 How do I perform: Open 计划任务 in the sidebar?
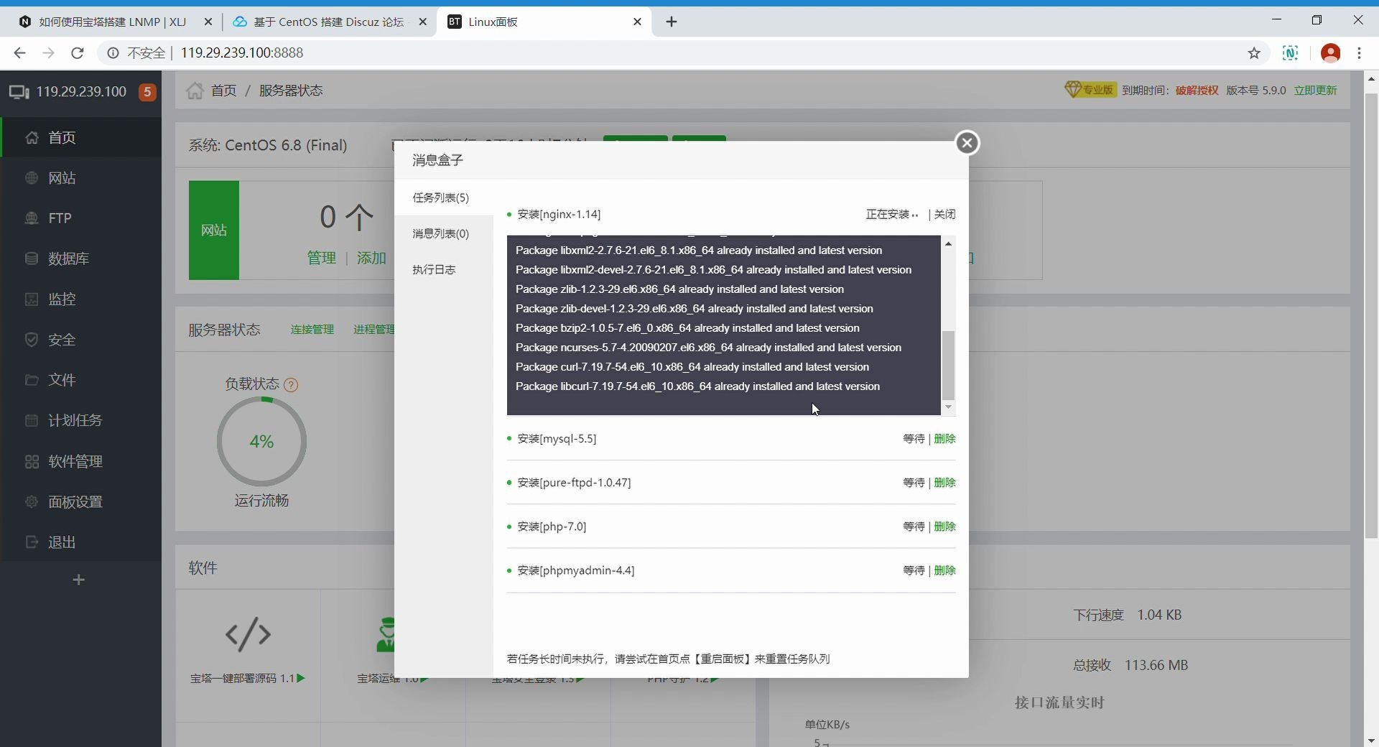pyautogui.click(x=80, y=420)
